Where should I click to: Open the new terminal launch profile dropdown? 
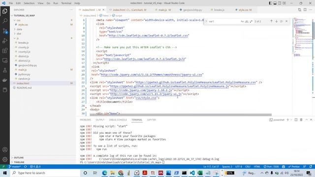[291, 120]
